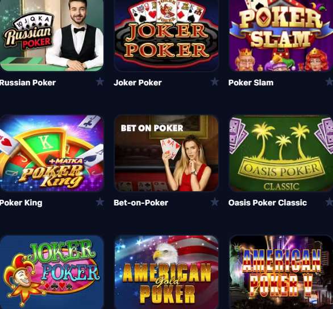333x309 pixels.
Task: Launch Oasis Poker Classic green tile
Action: 281,153
